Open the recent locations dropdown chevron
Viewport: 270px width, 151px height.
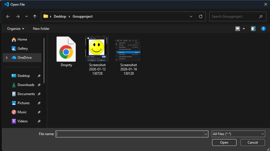coord(26,16)
